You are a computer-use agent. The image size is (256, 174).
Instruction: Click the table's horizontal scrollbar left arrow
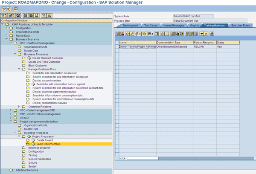click(121, 158)
